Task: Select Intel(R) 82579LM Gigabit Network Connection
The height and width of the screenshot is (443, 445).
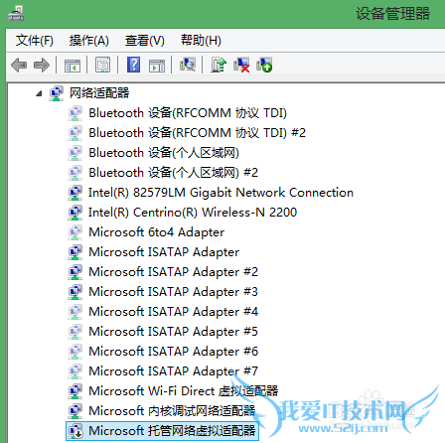Action: click(x=221, y=193)
